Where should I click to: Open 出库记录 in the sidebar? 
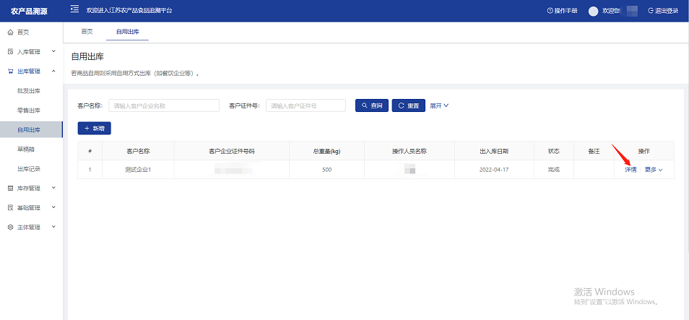point(29,168)
